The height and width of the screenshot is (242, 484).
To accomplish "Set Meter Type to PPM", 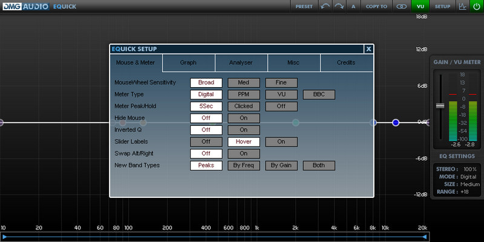I will [244, 94].
